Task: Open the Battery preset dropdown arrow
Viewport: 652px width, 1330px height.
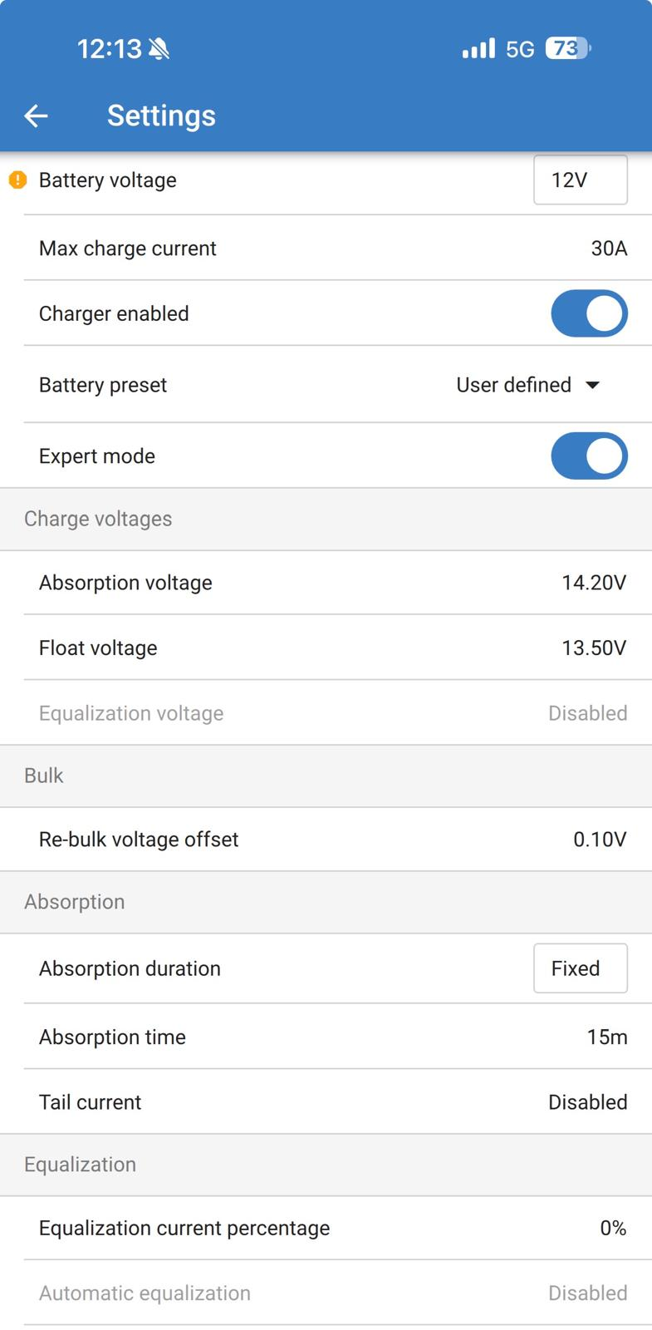Action: click(592, 385)
